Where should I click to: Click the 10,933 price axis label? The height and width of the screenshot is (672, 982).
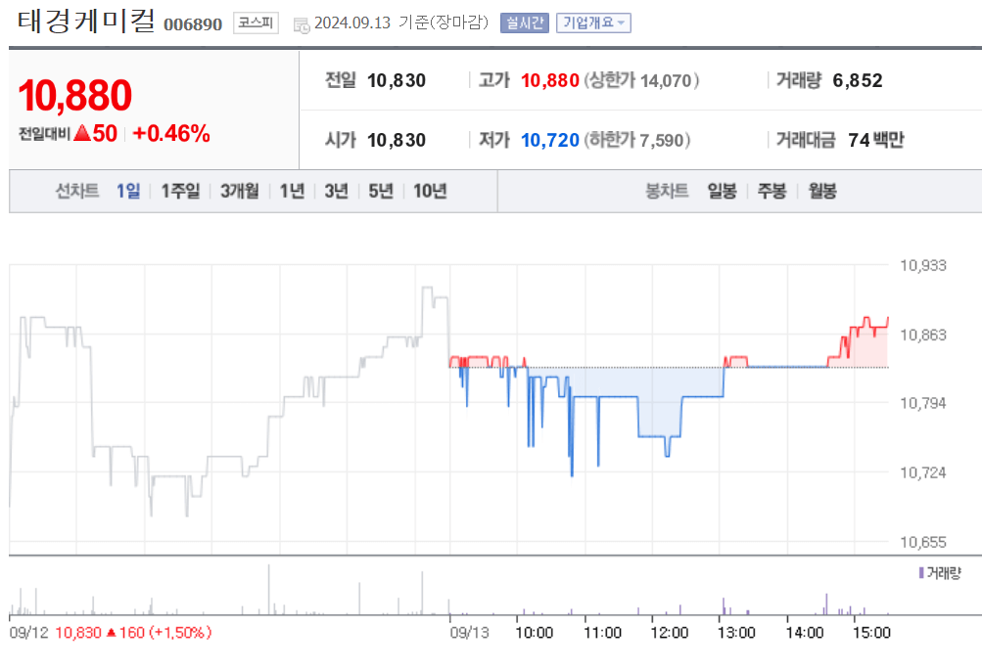pyautogui.click(x=923, y=266)
